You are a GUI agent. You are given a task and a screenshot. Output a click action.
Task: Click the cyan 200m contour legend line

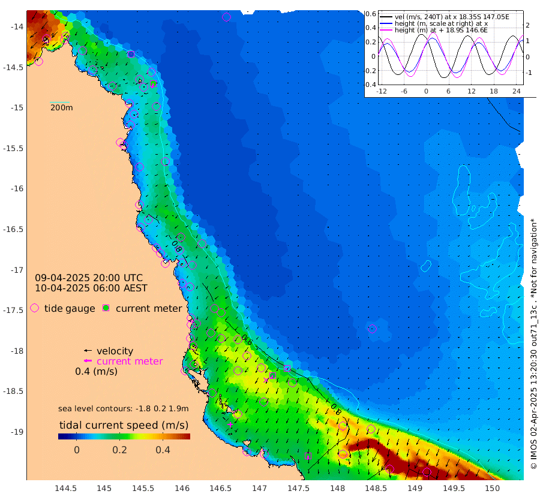click(x=59, y=102)
